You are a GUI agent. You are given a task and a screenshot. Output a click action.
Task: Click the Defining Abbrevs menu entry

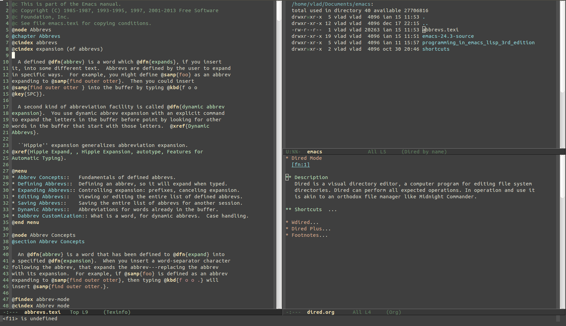click(x=42, y=184)
